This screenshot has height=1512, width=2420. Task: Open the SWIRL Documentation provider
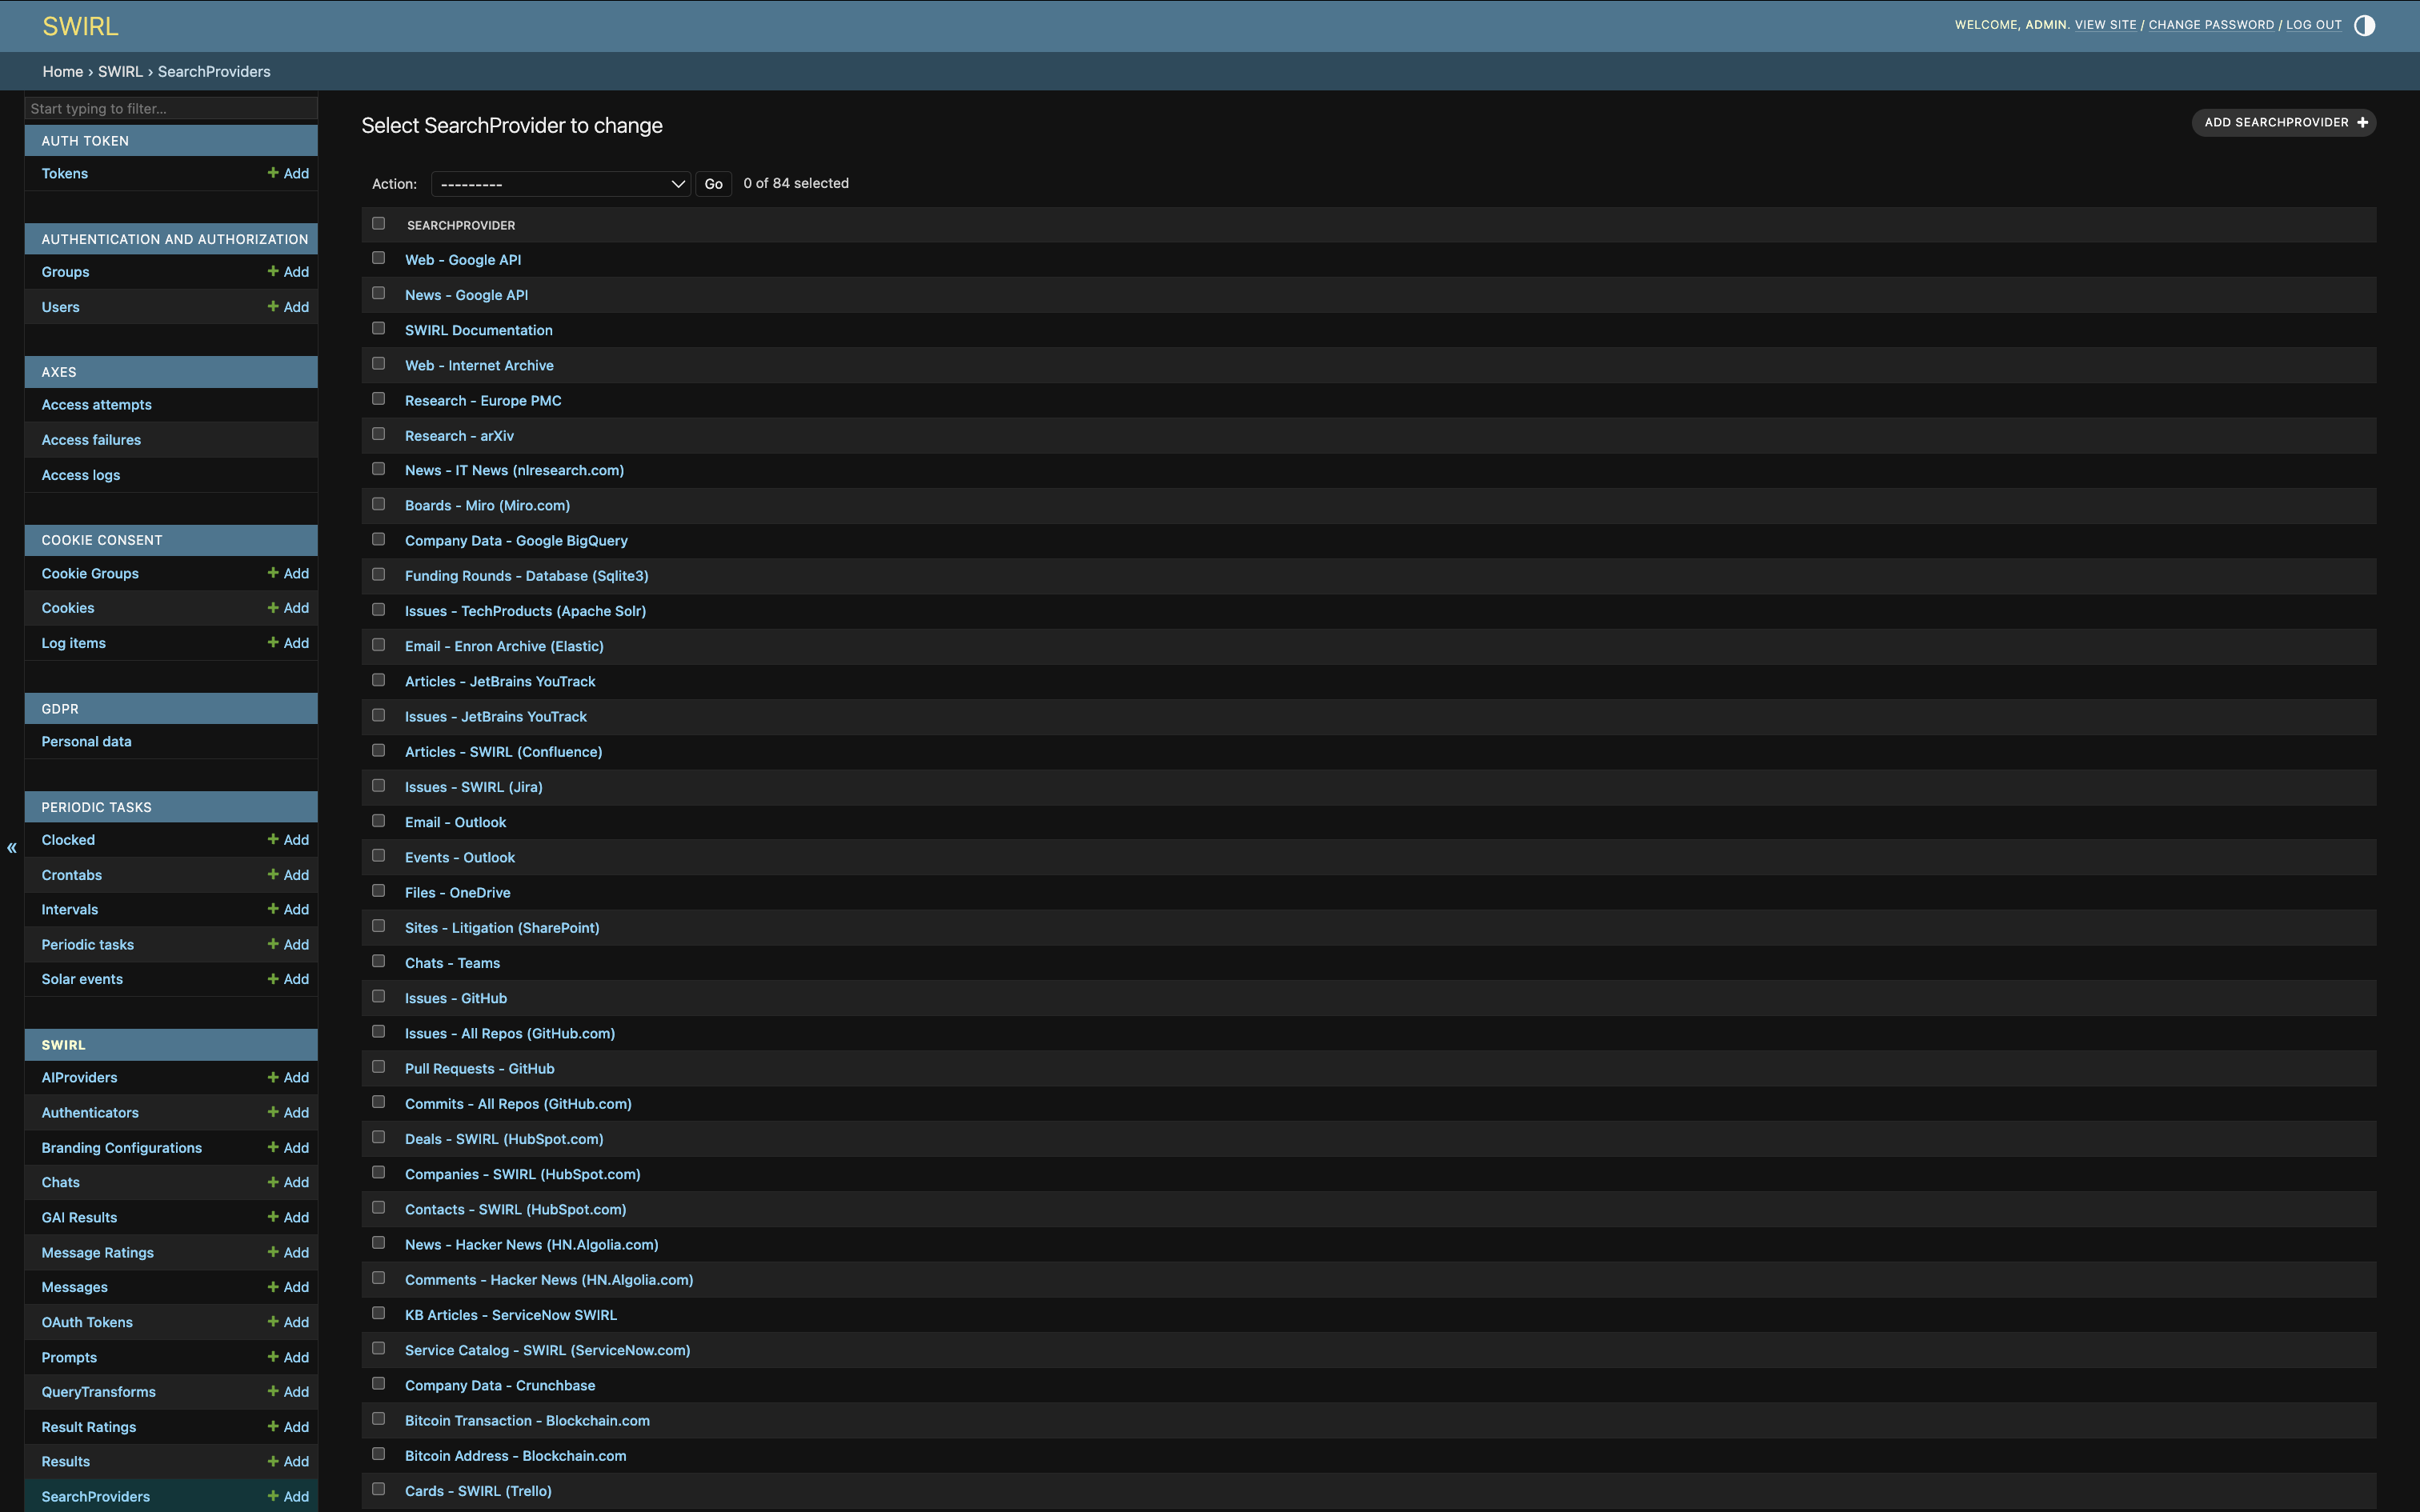click(479, 330)
